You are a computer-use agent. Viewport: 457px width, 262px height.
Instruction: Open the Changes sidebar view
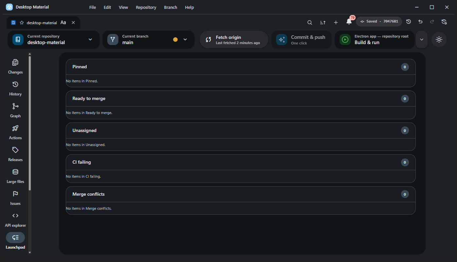(x=15, y=66)
